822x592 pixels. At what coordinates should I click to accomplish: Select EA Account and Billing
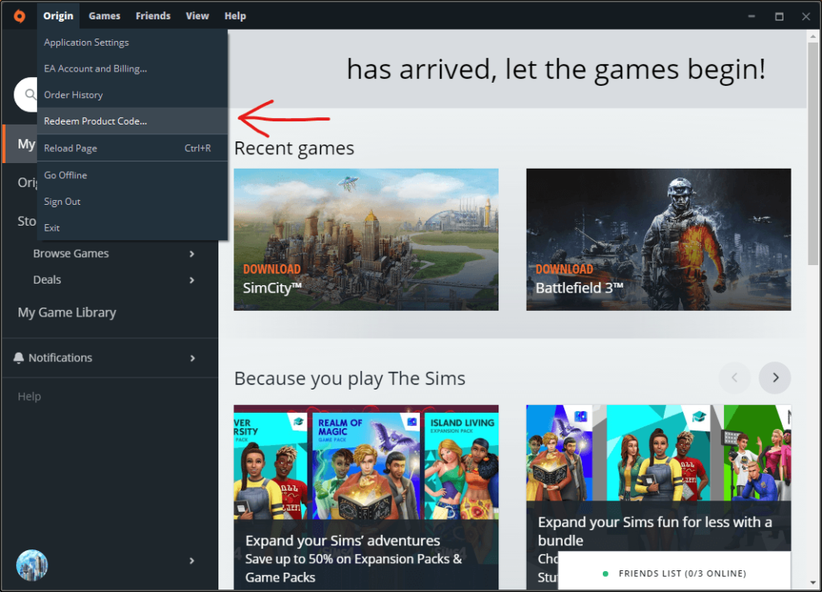(x=132, y=69)
